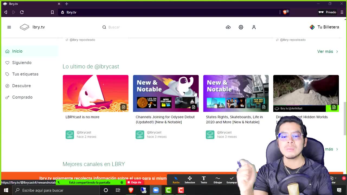This screenshot has width=347, height=195.
Task: Click the lbry.tv logo
Action: click(x=32, y=27)
